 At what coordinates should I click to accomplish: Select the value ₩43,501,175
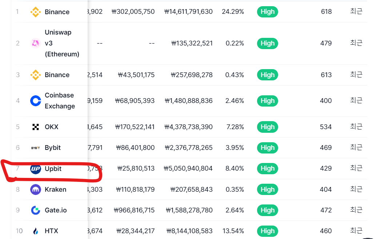point(136,75)
